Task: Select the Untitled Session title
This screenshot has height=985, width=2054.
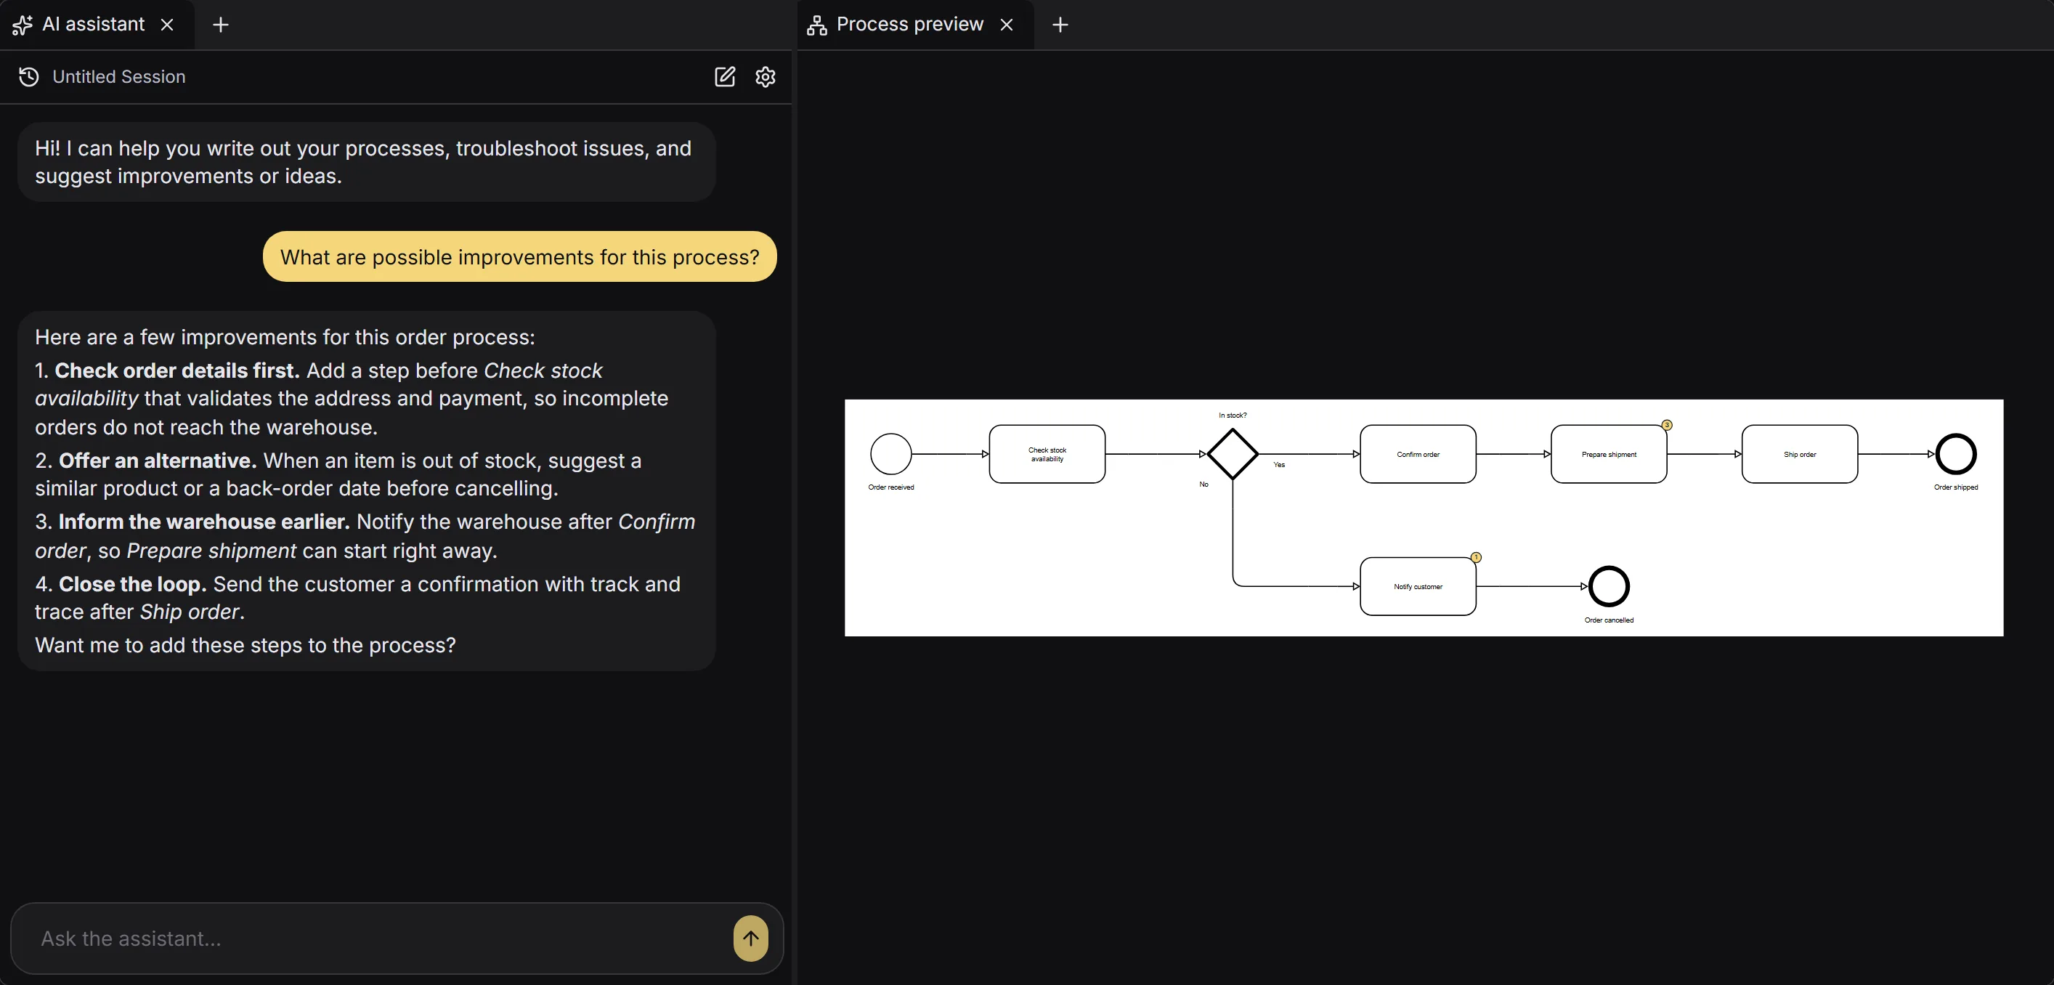Action: click(119, 76)
